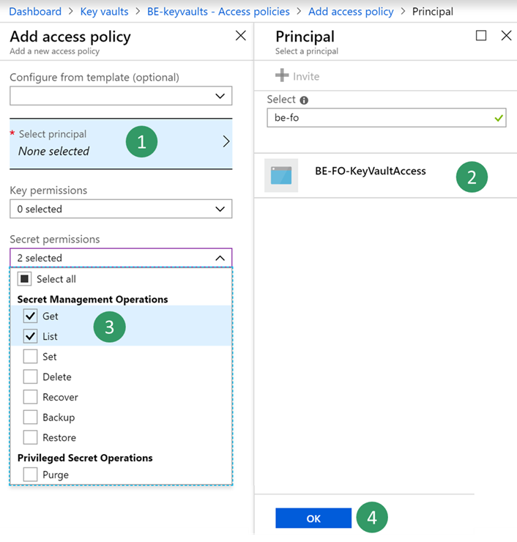Tick the Purge privileged permission
Image resolution: width=517 pixels, height=542 pixels.
click(31, 475)
